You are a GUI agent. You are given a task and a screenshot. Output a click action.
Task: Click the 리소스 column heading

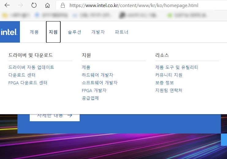point(162,55)
